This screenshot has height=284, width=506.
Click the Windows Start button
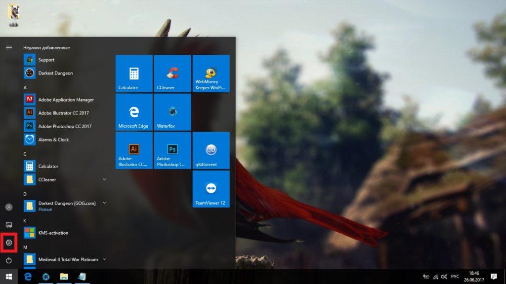(9, 277)
